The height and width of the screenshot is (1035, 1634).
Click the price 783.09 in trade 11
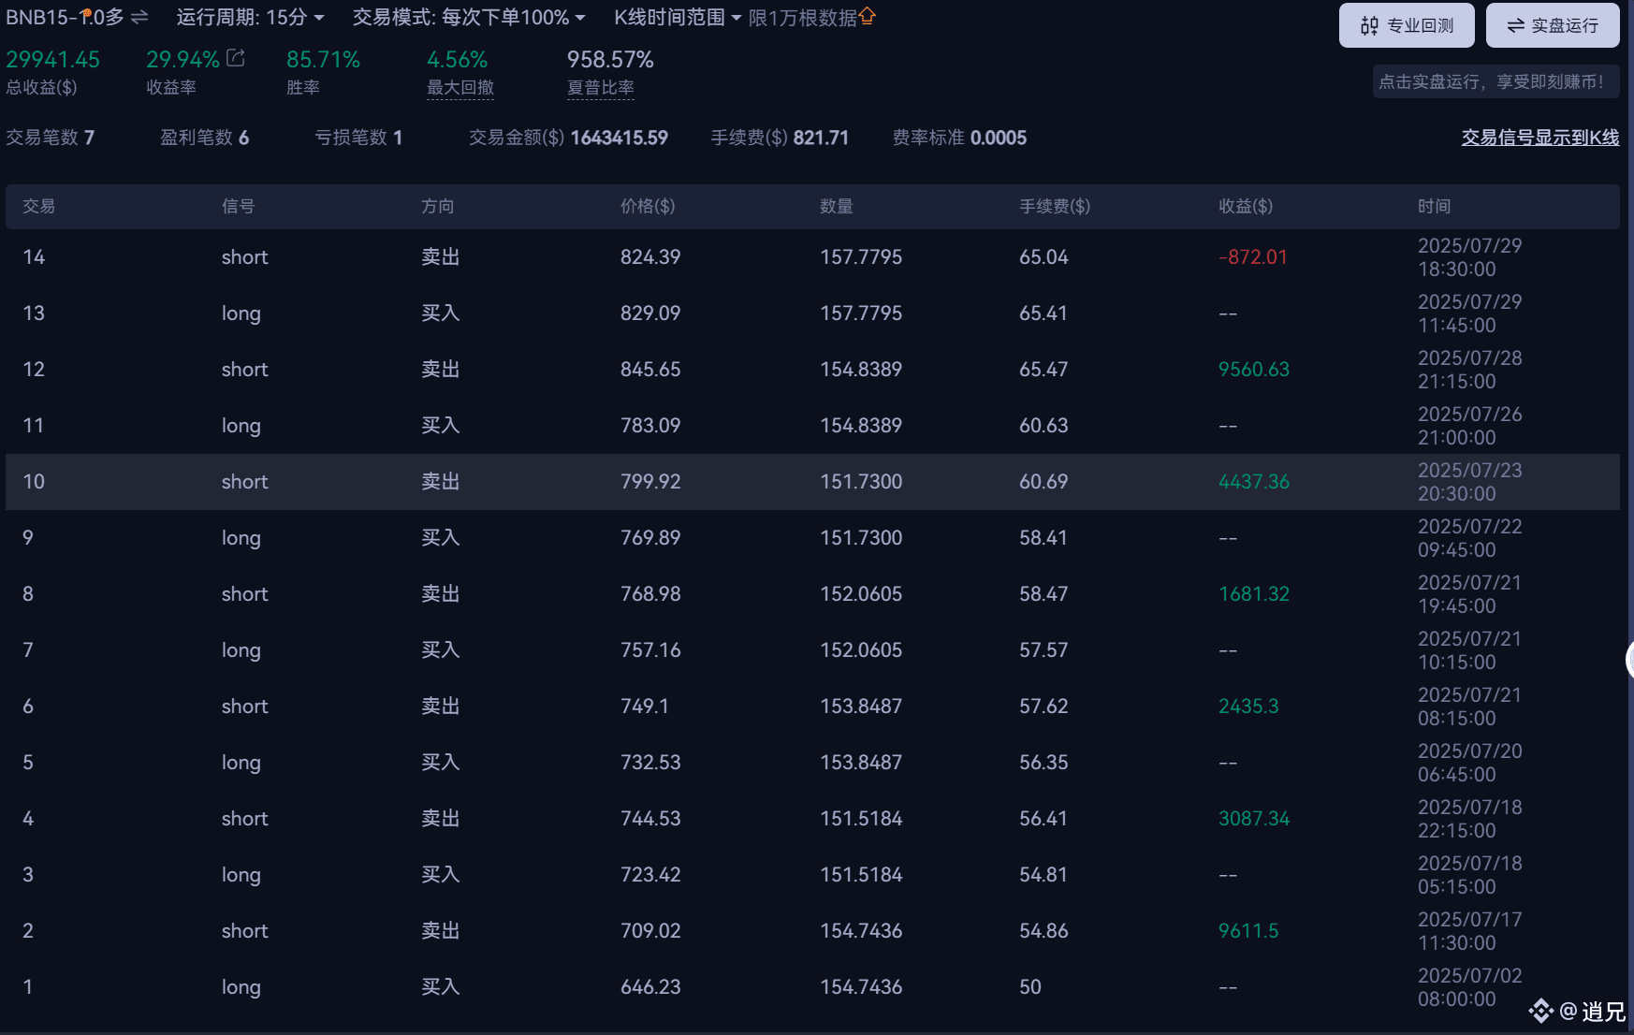650,426
